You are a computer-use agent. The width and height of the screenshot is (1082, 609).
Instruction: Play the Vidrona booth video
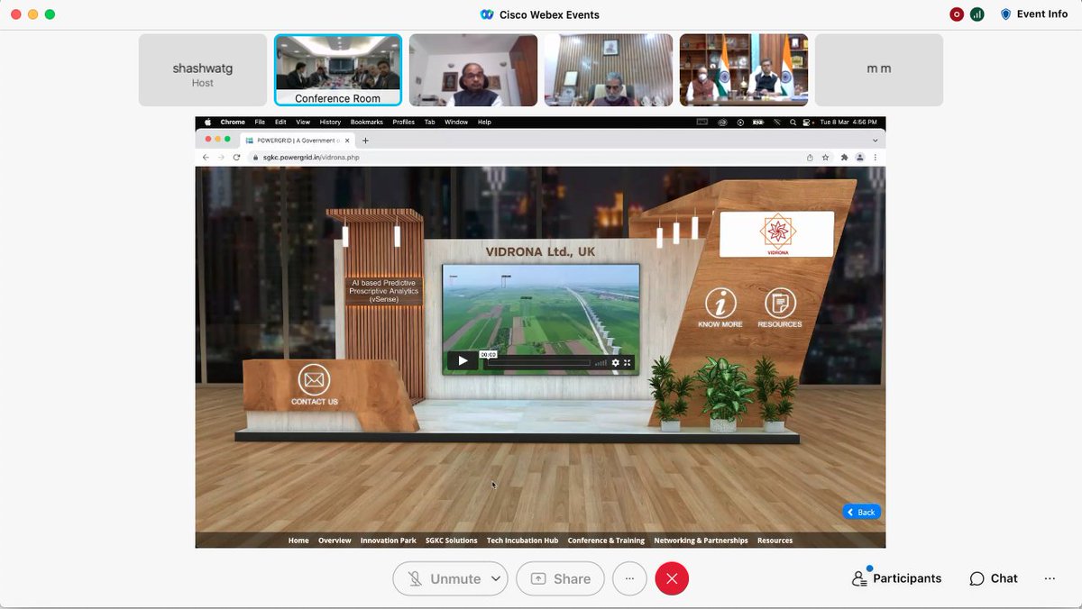[x=463, y=361]
